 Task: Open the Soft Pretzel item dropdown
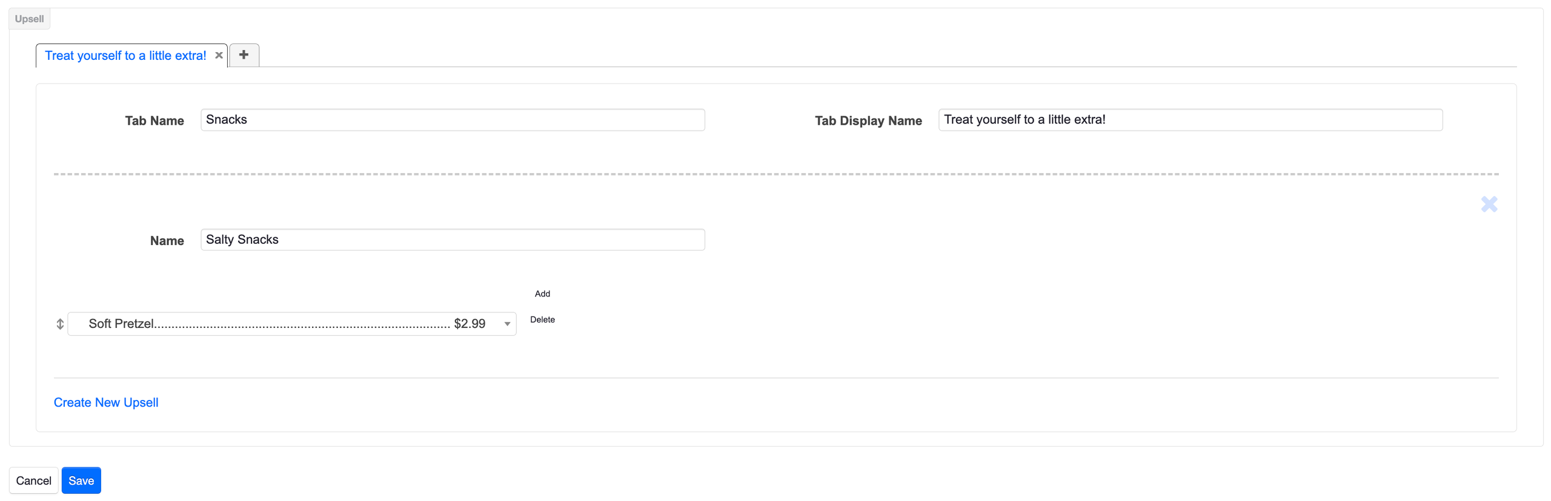tap(292, 324)
